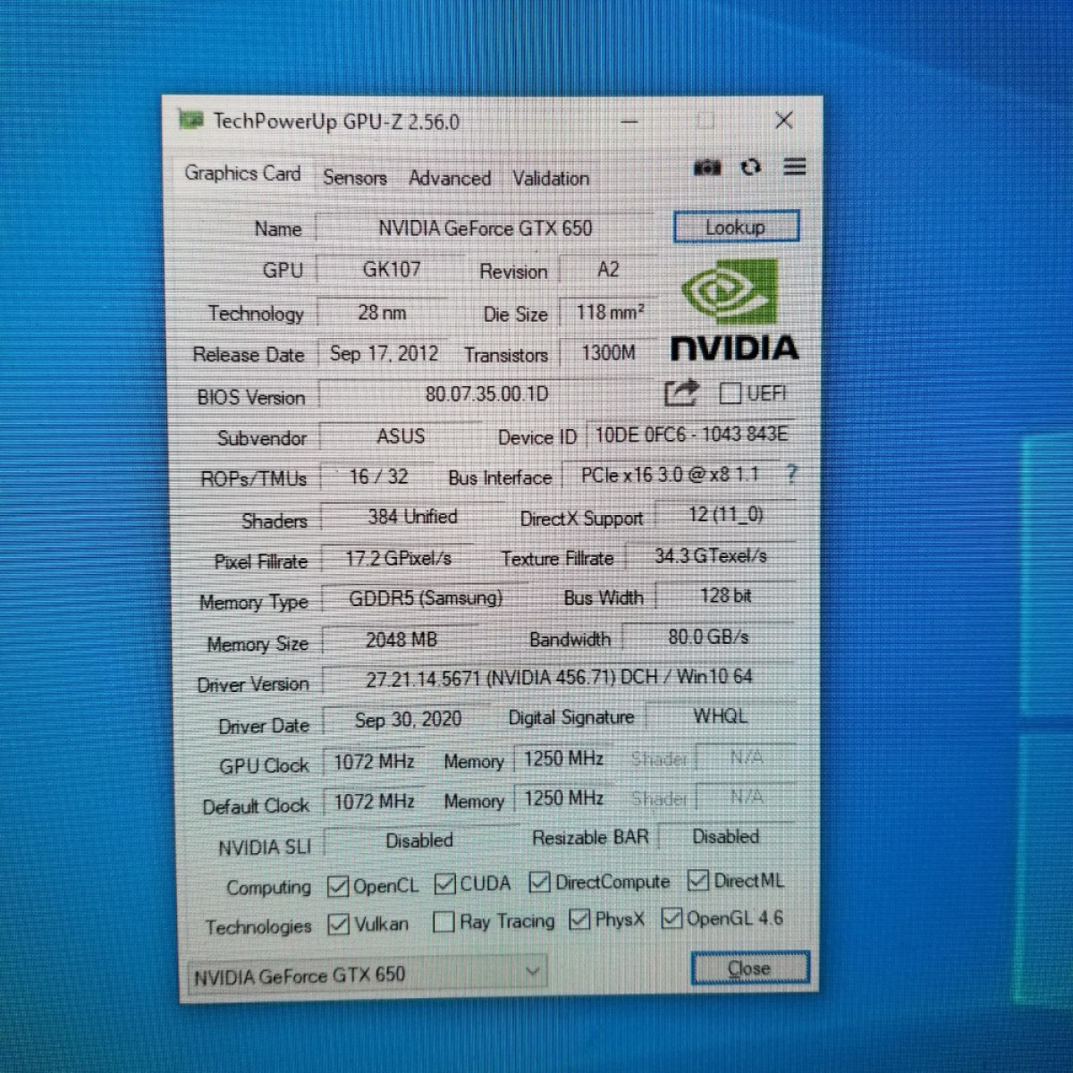Click the Memory Size field

(x=401, y=640)
